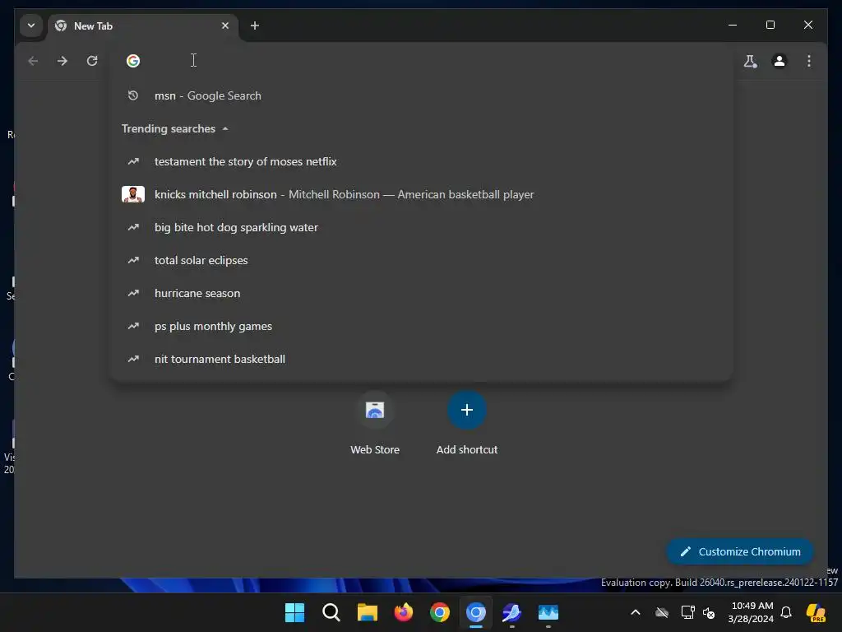The height and width of the screenshot is (632, 842).
Task: Open the clock and date flyout
Action: pos(751,612)
